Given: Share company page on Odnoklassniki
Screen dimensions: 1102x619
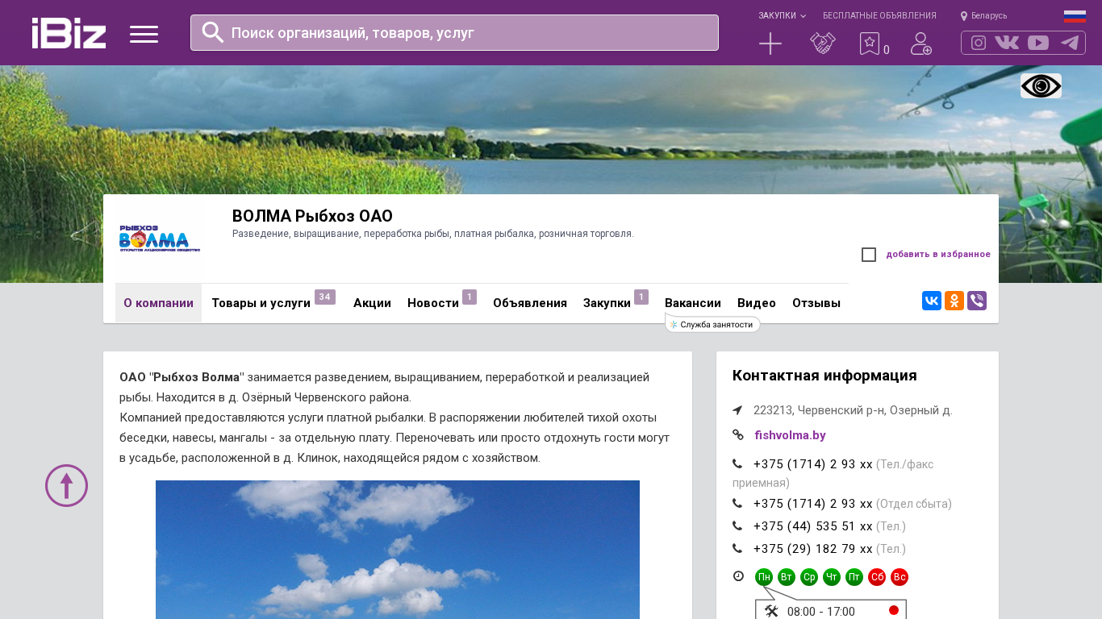Looking at the screenshot, I should (x=954, y=301).
